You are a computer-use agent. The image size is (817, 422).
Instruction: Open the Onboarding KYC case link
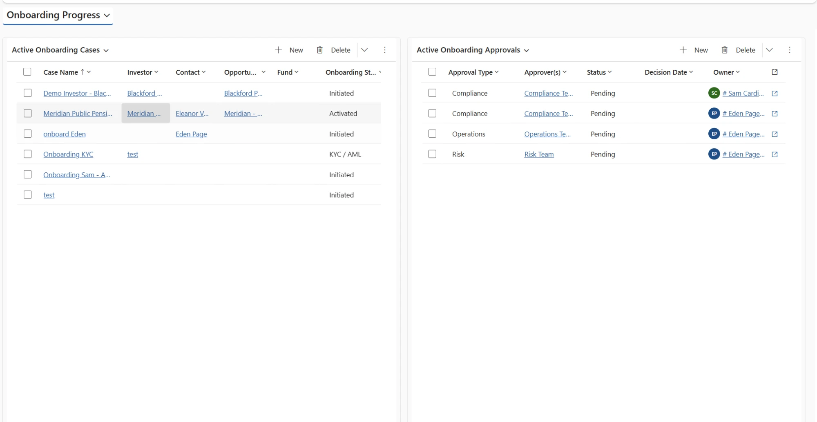tap(68, 154)
